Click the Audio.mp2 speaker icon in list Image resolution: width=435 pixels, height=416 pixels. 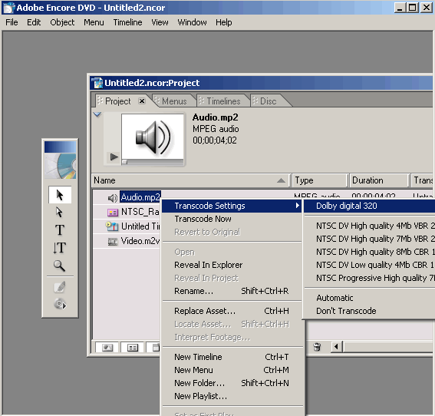pos(112,198)
